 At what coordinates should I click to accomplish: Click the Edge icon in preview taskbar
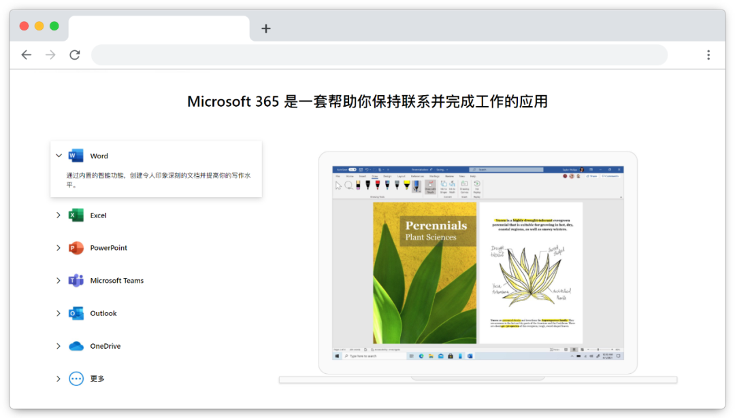421,356
